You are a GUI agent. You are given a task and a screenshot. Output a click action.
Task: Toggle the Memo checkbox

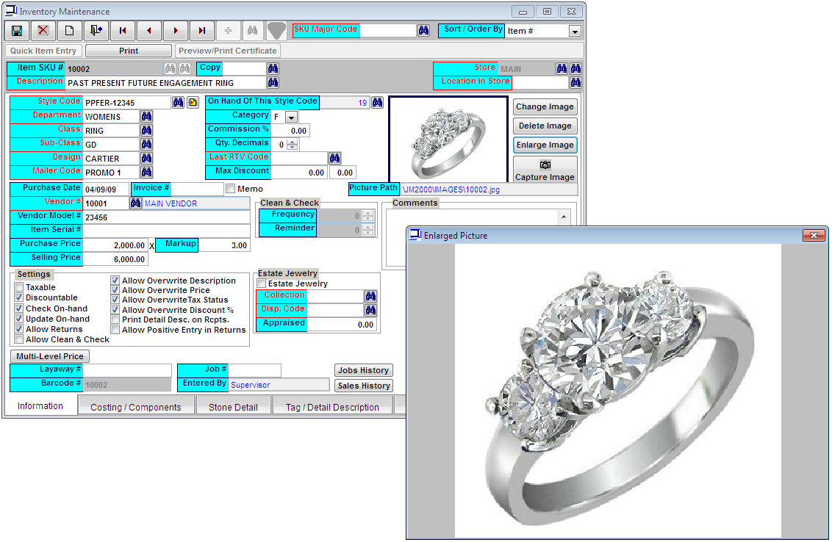pyautogui.click(x=231, y=189)
